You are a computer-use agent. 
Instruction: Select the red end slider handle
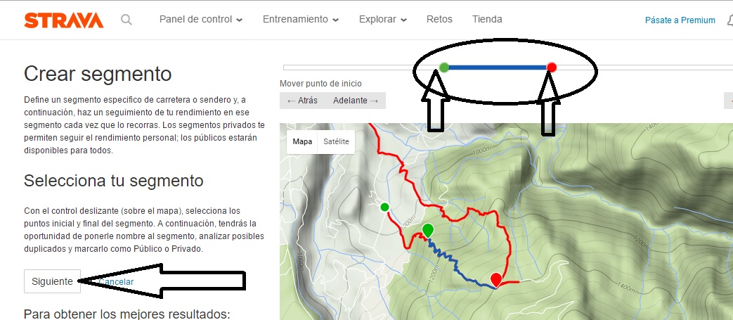coord(552,68)
